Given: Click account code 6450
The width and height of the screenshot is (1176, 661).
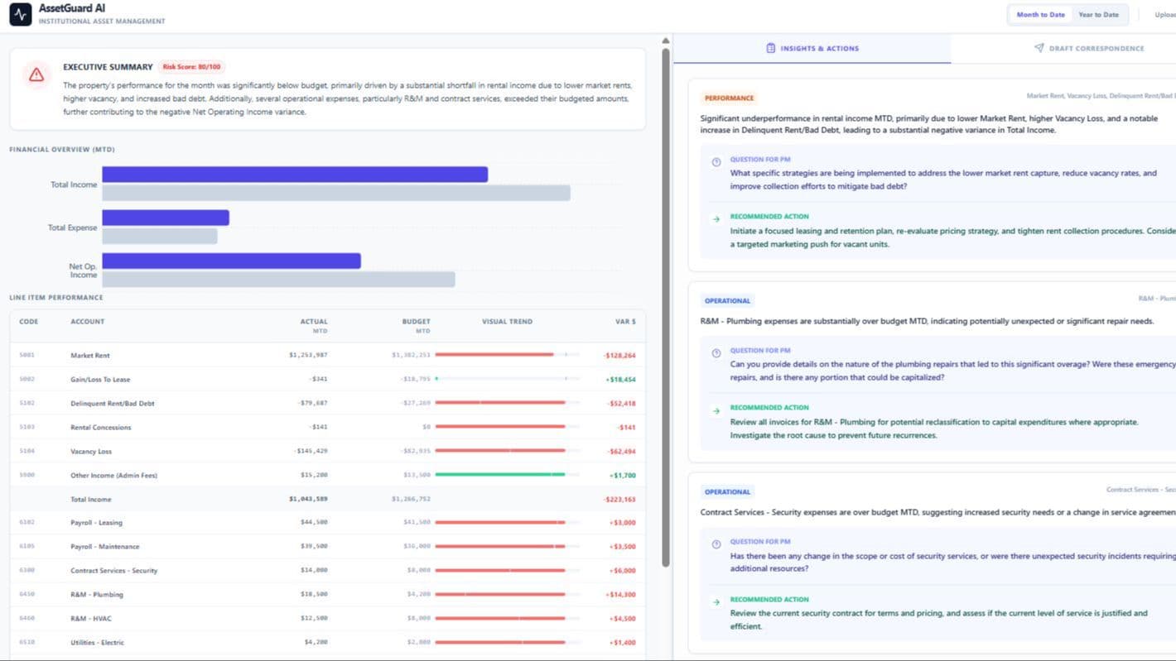Looking at the screenshot, I should (27, 595).
